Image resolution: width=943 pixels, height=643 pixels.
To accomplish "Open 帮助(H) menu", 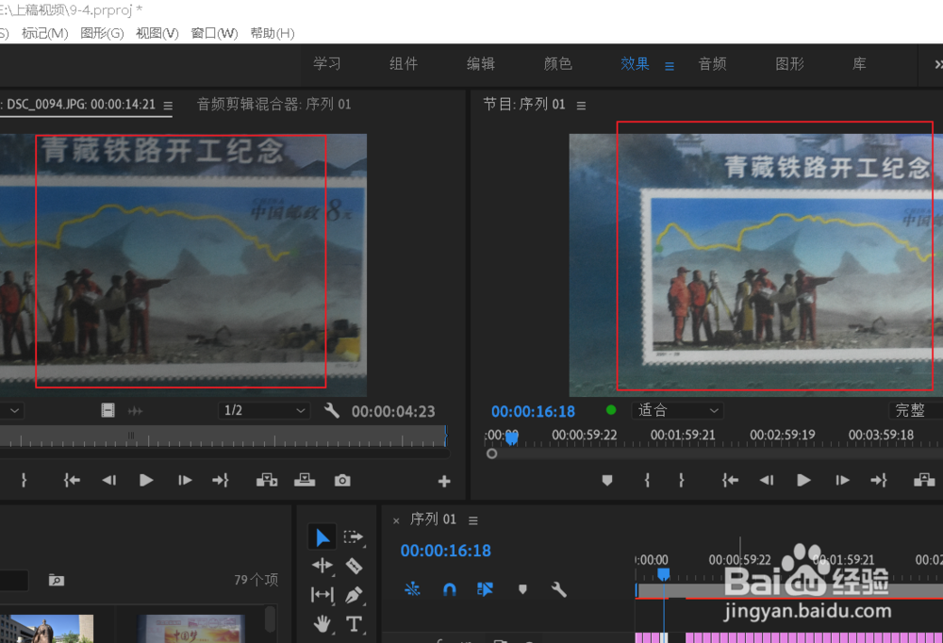I will coord(273,33).
